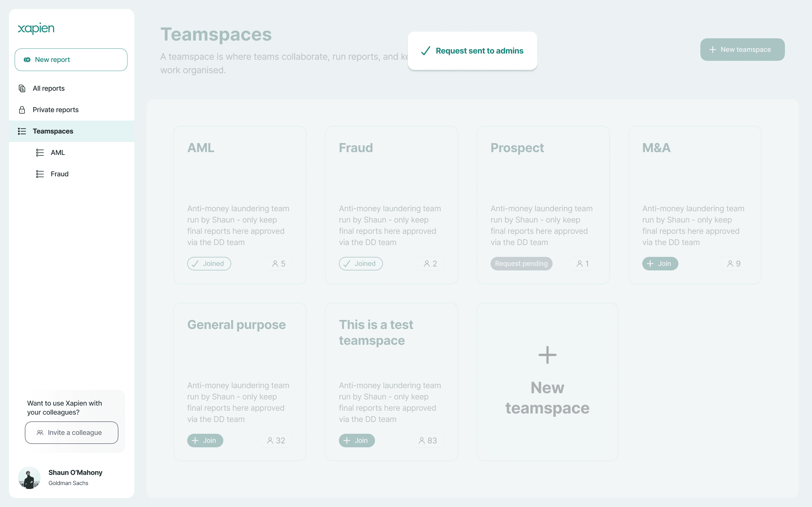The width and height of the screenshot is (812, 507).
Task: Toggle the Joined status on AML card
Action: 209,264
